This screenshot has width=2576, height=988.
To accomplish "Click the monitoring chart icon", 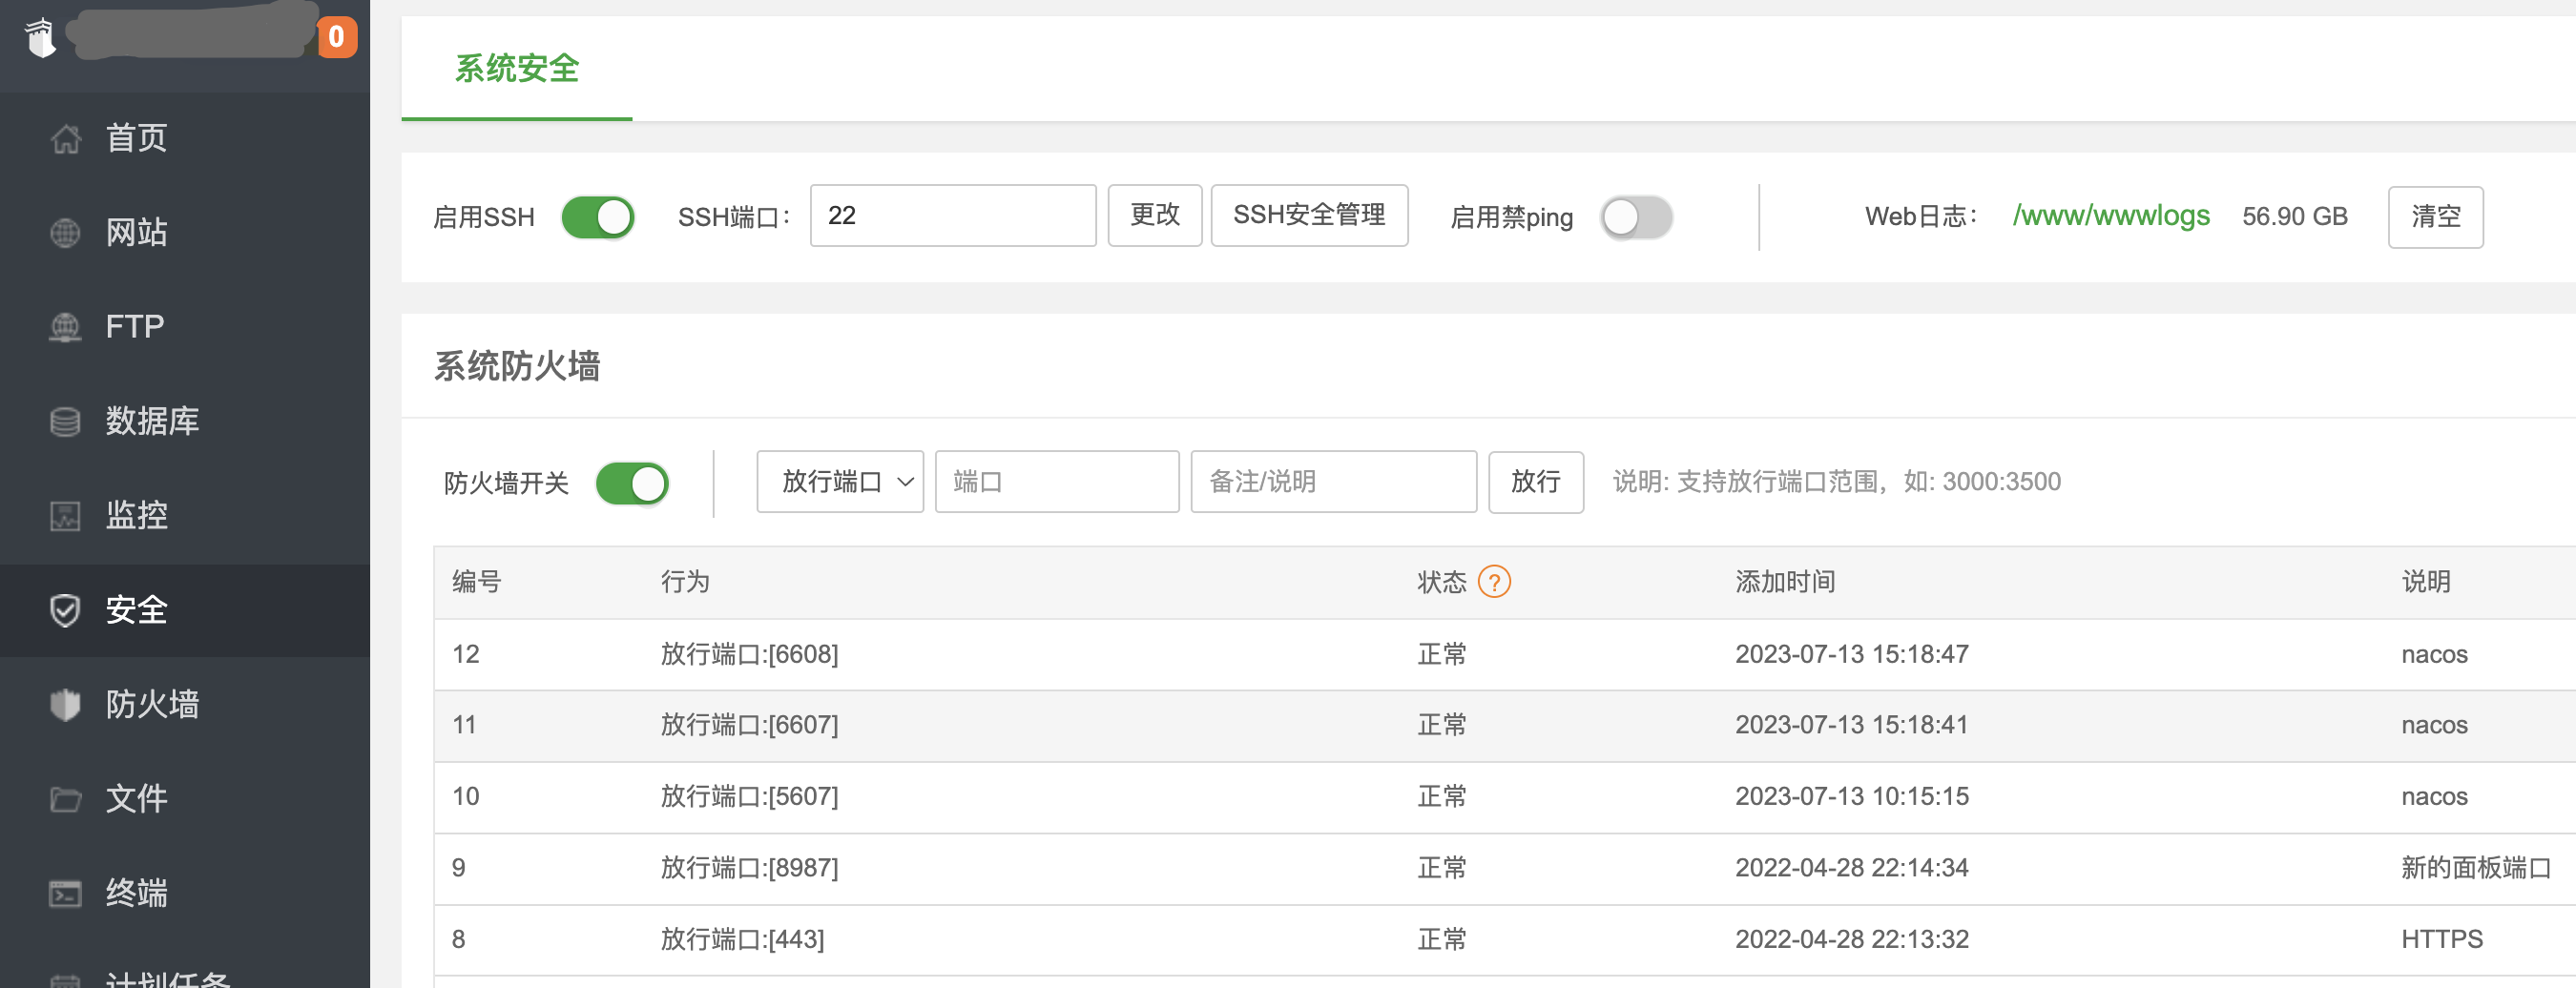I will point(65,516).
